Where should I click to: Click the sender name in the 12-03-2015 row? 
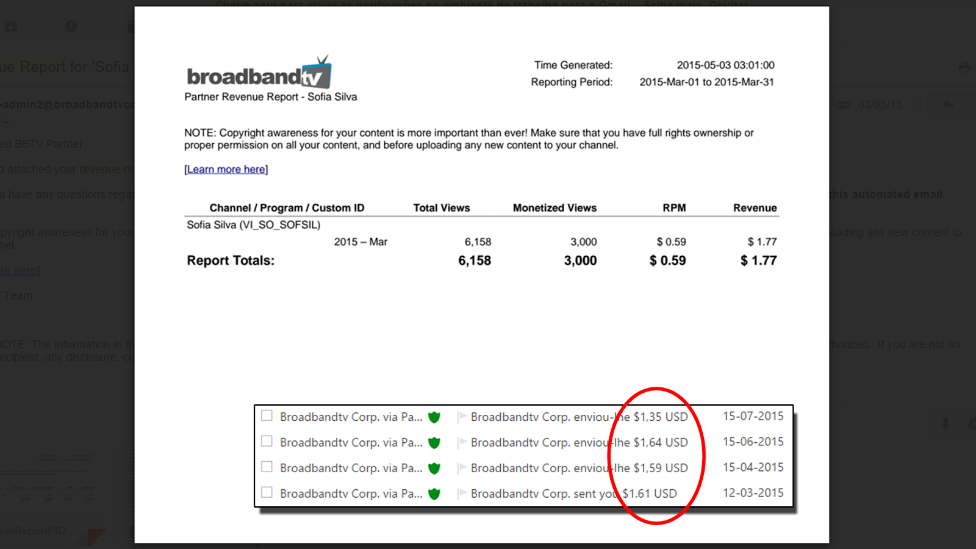[351, 494]
